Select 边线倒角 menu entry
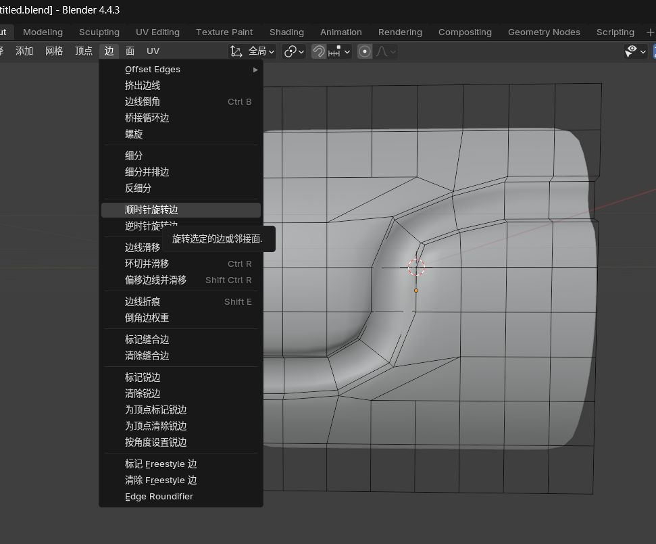656x544 pixels. coord(143,102)
